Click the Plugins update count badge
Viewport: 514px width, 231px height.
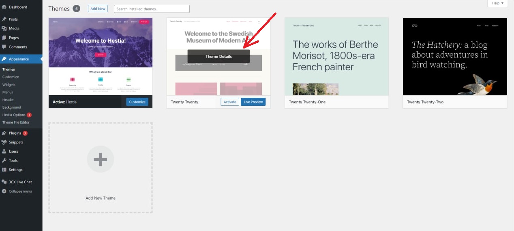[25, 133]
